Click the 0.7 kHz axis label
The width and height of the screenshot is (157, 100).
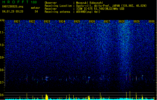[2, 82]
